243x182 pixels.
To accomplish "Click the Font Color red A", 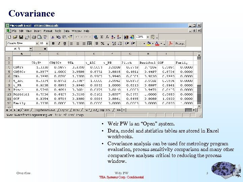I will [157, 43].
